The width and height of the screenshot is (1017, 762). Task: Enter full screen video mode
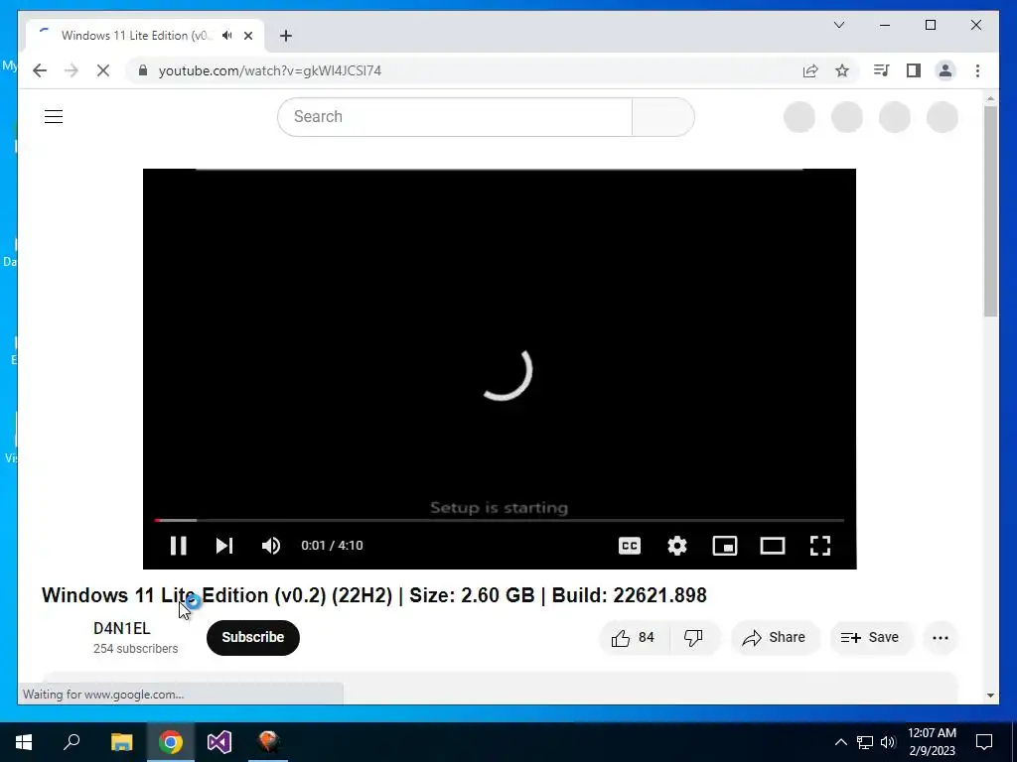pos(820,546)
